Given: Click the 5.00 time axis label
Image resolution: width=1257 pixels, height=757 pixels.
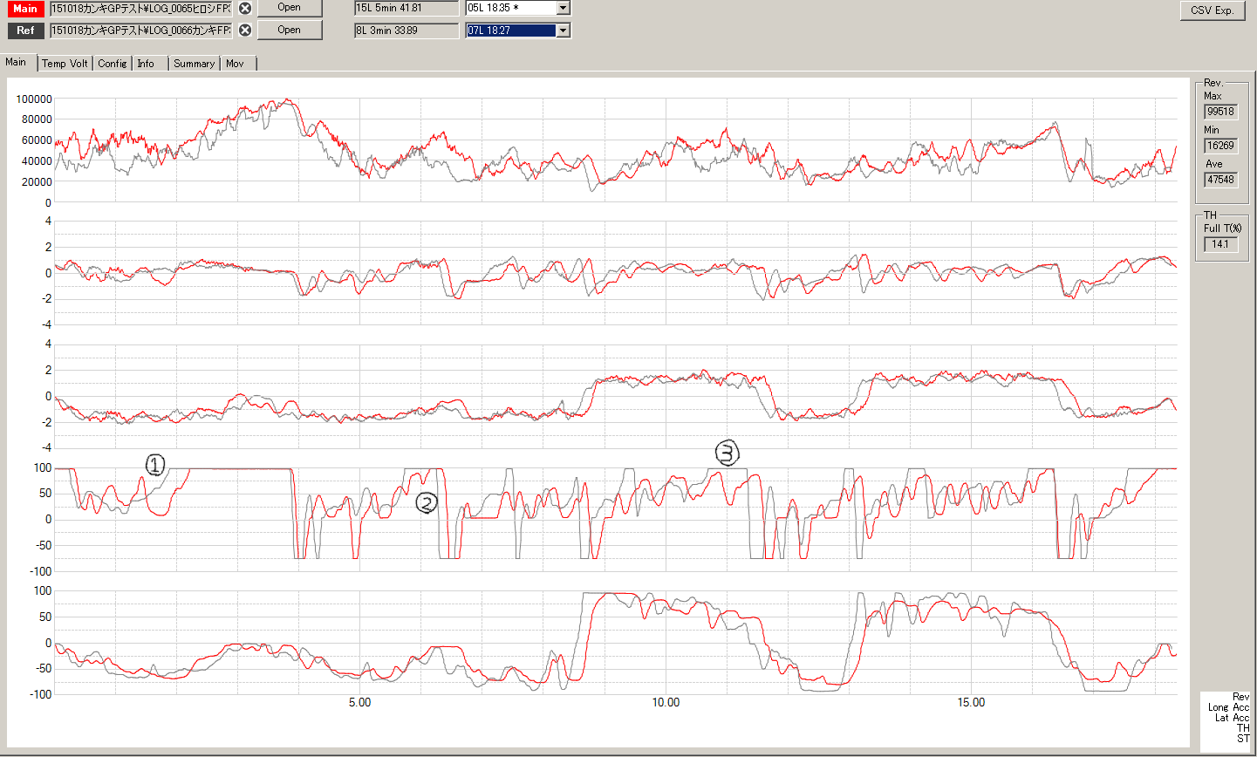Looking at the screenshot, I should point(359,703).
